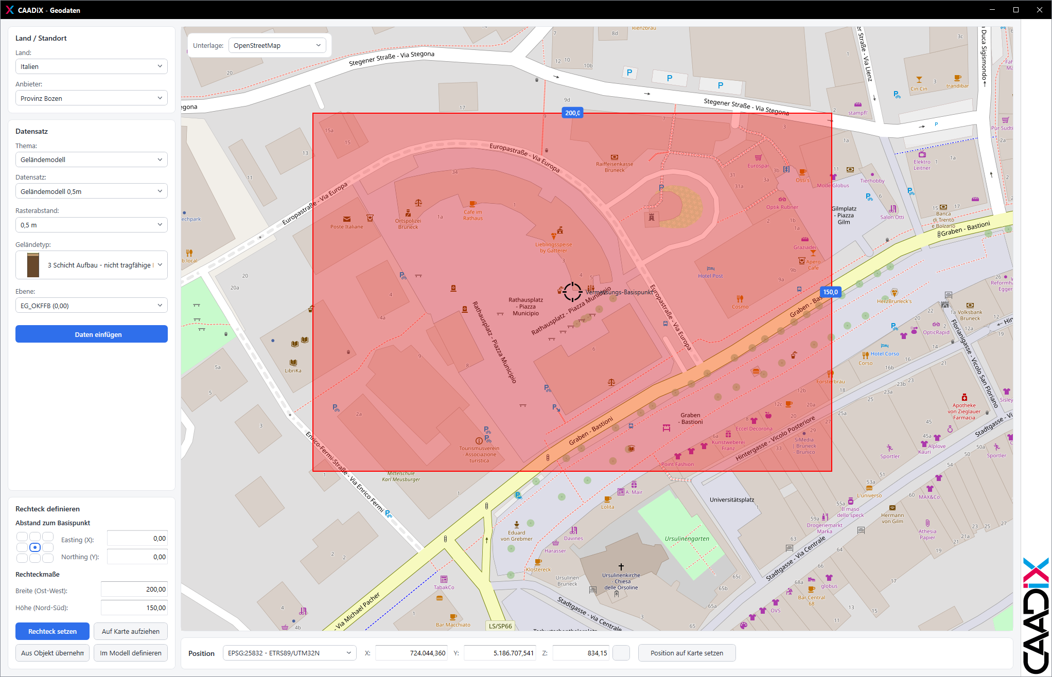Click the 150,0 height handle on the rectangle
1052x677 pixels.
(x=831, y=292)
